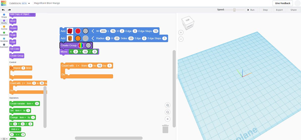Select the Comment category

tap(4, 46)
